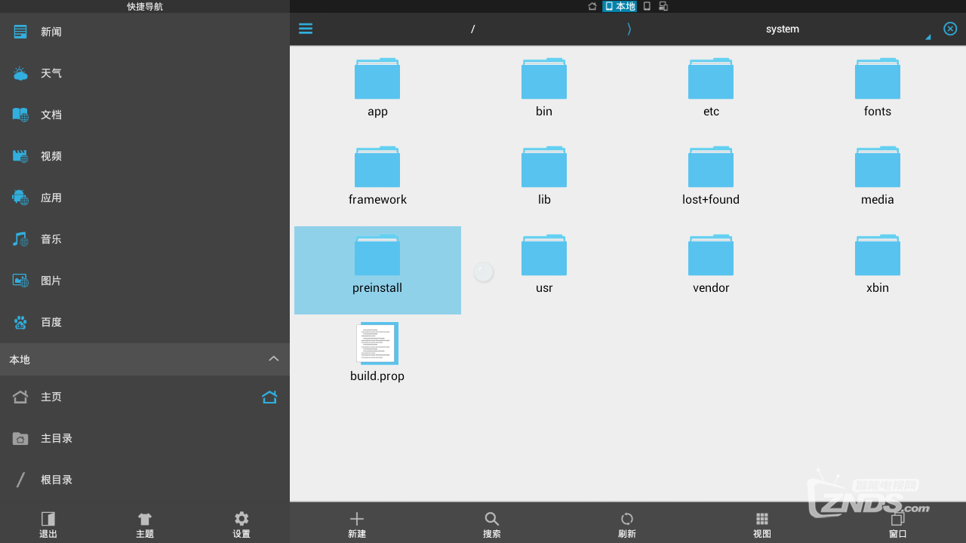Image resolution: width=966 pixels, height=543 pixels.
Task: Close current window with circled X
Action: click(950, 29)
